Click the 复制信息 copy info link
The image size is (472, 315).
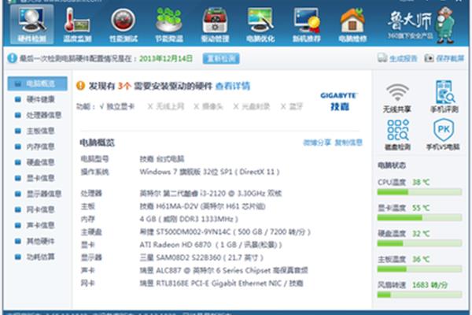[348, 143]
